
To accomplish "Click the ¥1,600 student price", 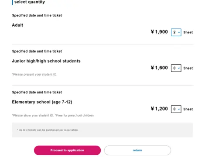I will click(x=159, y=68).
